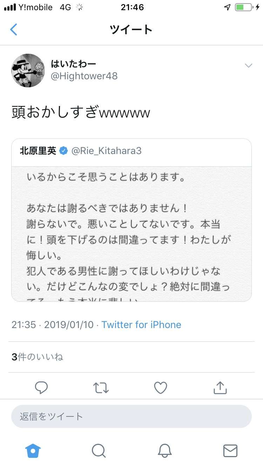The width and height of the screenshot is (263, 468).
Task: Tap the 返信をツイート reply field
Action: [131, 416]
